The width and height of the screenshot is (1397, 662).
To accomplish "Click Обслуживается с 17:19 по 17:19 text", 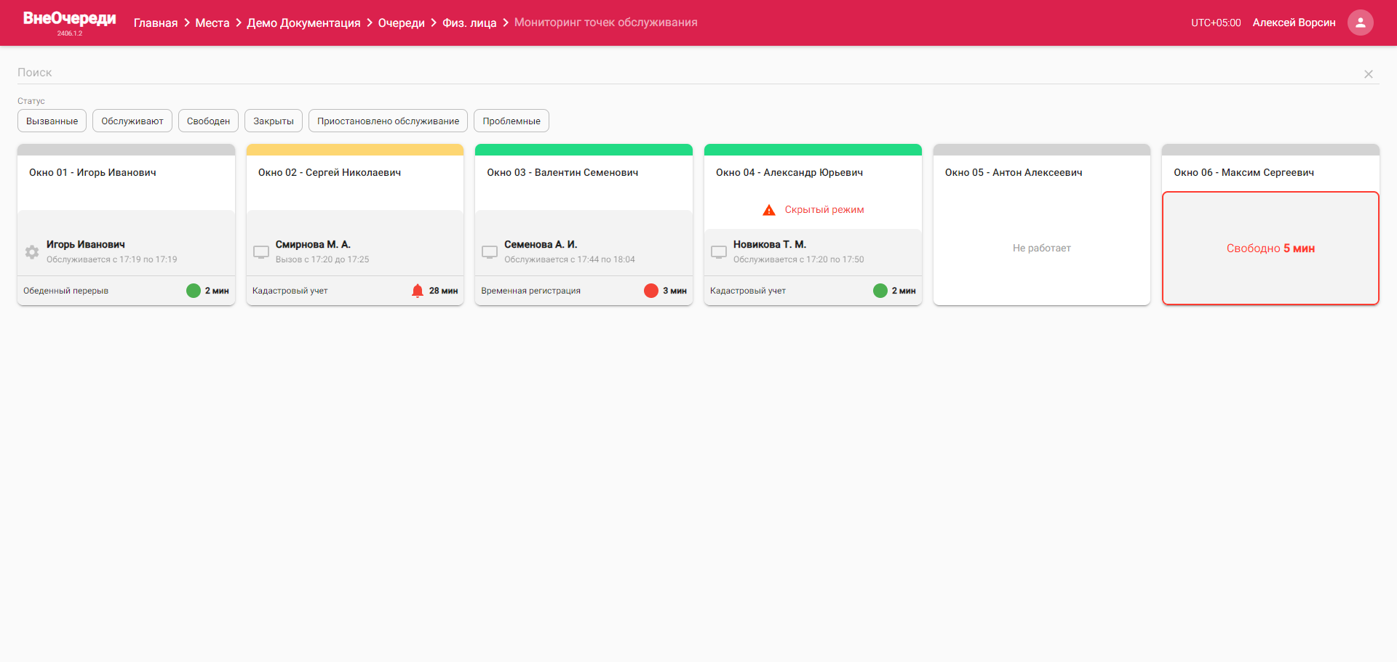I will (x=112, y=259).
